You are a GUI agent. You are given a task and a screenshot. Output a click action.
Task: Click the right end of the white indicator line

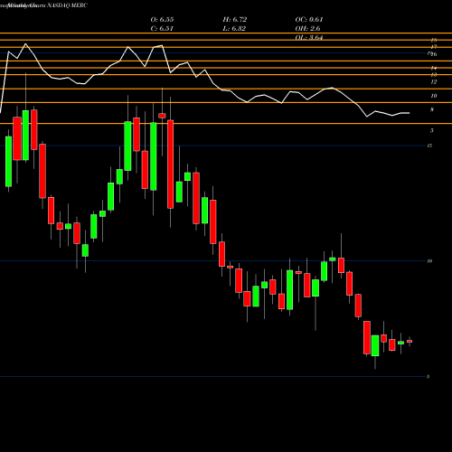click(410, 113)
